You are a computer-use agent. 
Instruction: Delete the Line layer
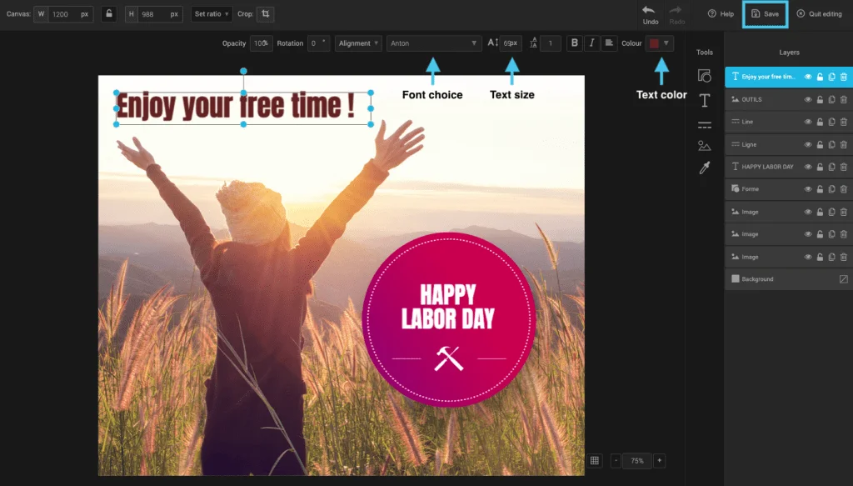click(x=843, y=122)
